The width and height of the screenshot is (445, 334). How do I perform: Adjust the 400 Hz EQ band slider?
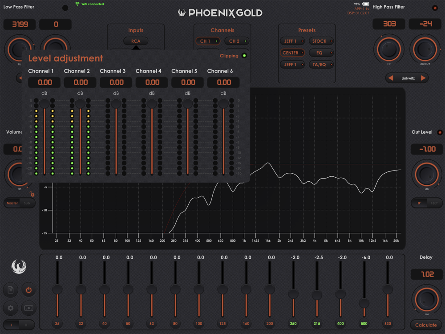click(340, 293)
